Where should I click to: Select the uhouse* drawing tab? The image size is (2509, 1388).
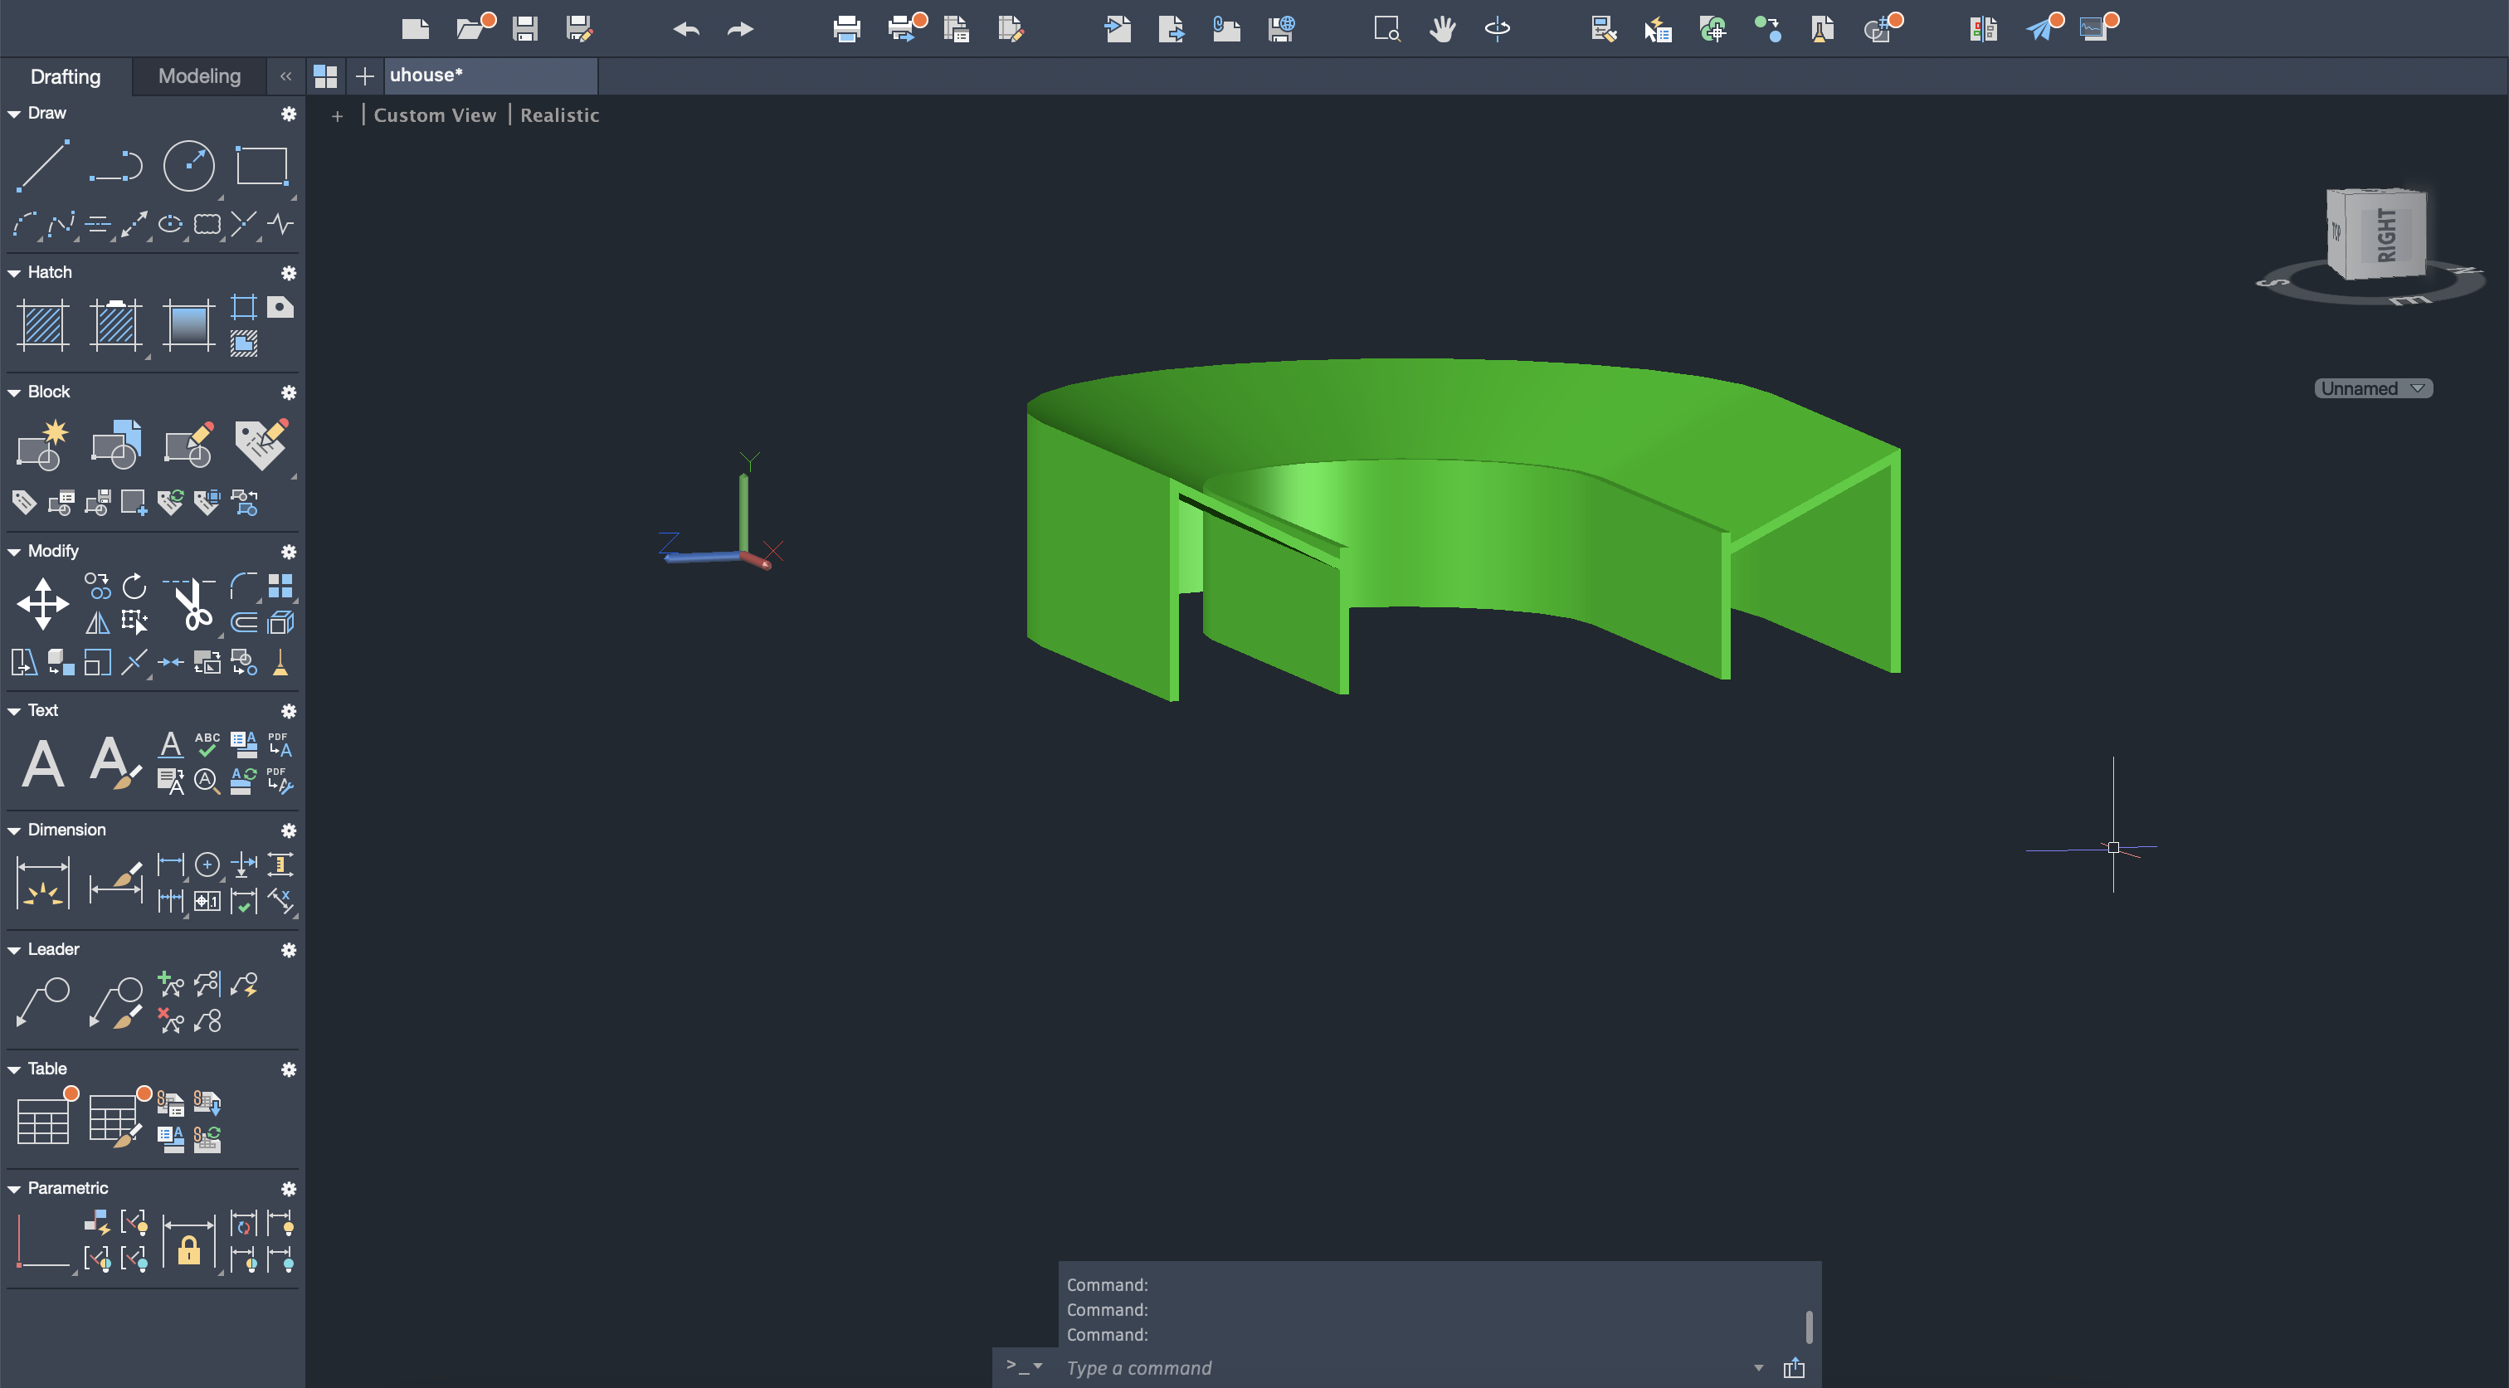coord(426,75)
